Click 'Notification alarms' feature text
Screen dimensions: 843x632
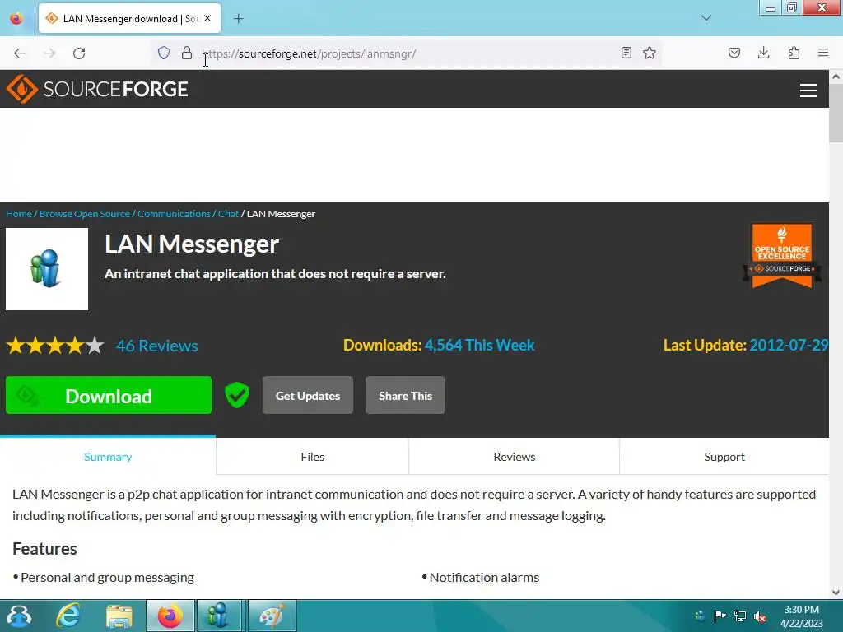pos(484,577)
